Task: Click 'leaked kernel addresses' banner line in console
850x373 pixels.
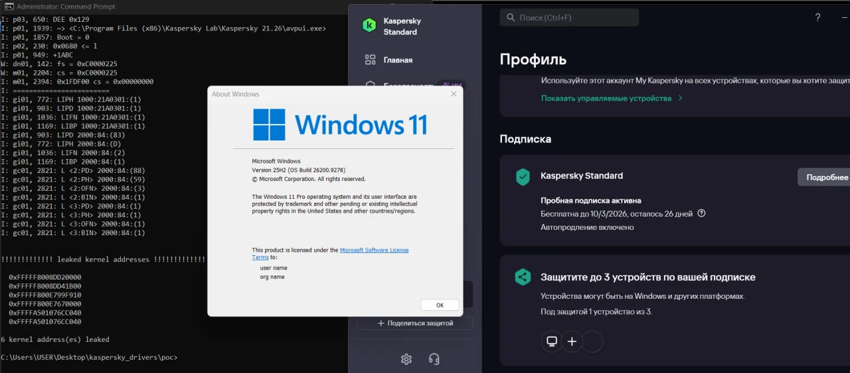Action: point(104,259)
